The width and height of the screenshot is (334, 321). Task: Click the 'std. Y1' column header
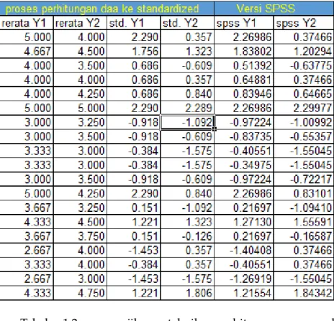coord(134,23)
